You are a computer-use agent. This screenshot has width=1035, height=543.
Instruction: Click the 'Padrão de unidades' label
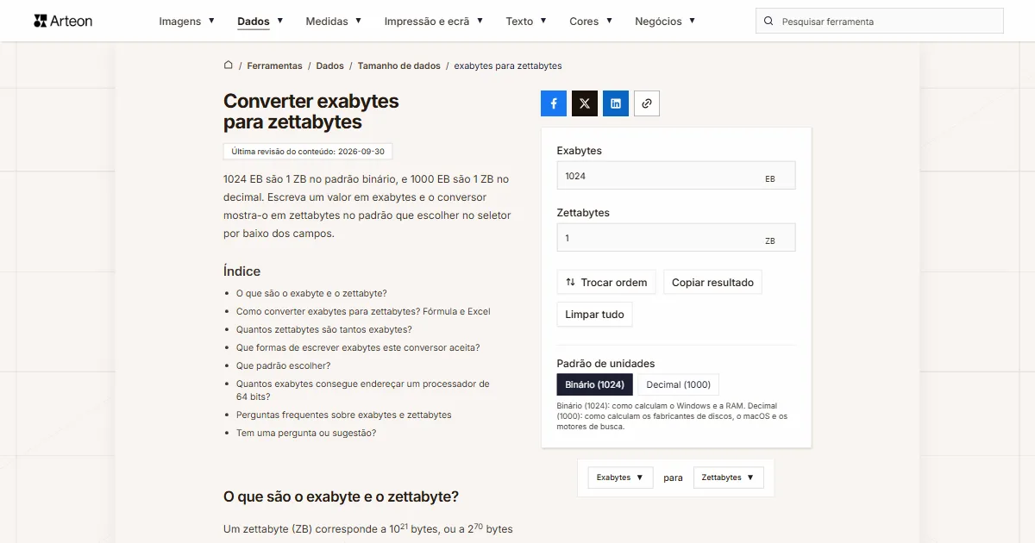(x=606, y=364)
